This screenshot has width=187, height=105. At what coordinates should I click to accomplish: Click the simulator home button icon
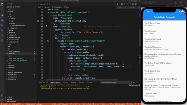(x=175, y=3)
